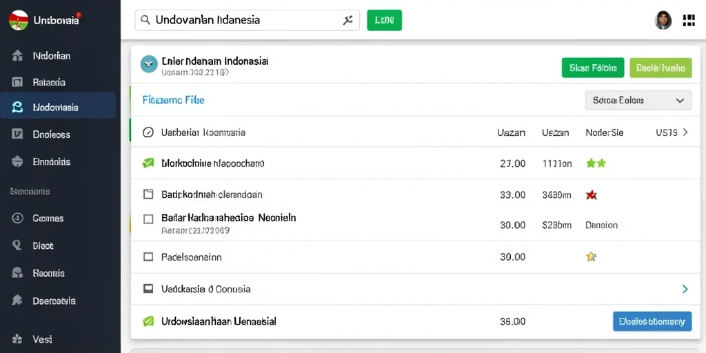
Task: Select Undoviasia in the sidebar menu
Action: pos(58,107)
